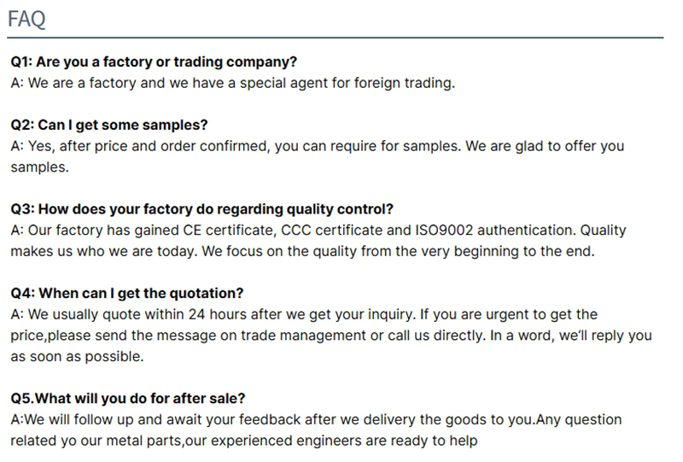Click the as soon as possible line
Viewport: 683px width, 462px height.
(x=77, y=356)
